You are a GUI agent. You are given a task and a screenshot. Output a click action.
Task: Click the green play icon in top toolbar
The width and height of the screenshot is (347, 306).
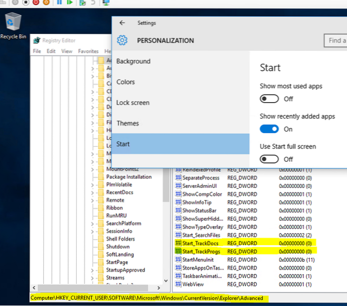[70, 3]
